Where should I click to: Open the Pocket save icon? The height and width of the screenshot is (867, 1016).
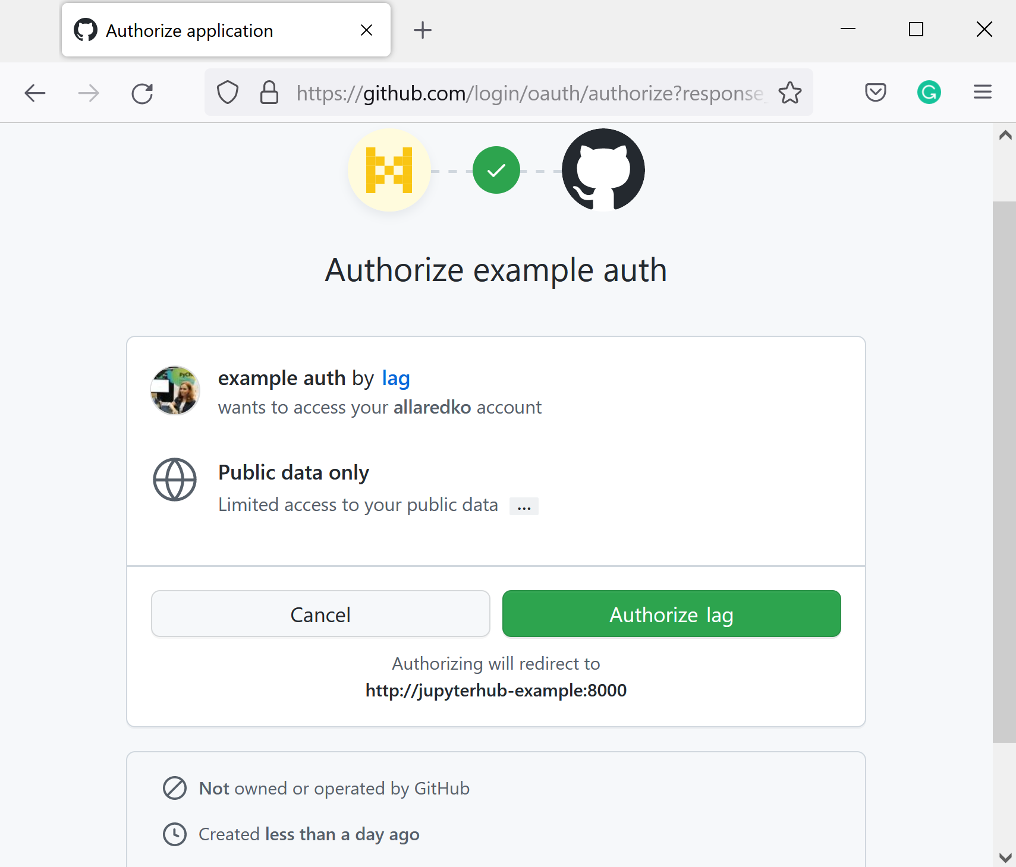point(876,92)
